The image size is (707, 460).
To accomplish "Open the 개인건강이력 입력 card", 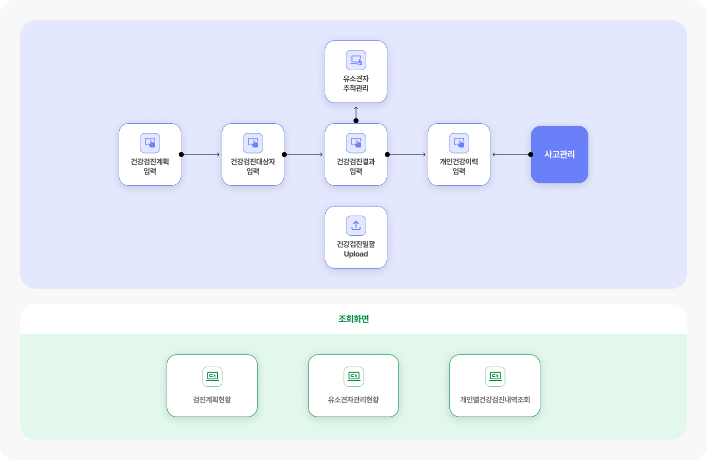I will (459, 155).
